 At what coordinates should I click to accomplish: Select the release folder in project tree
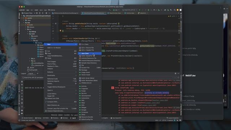pos(32,27)
